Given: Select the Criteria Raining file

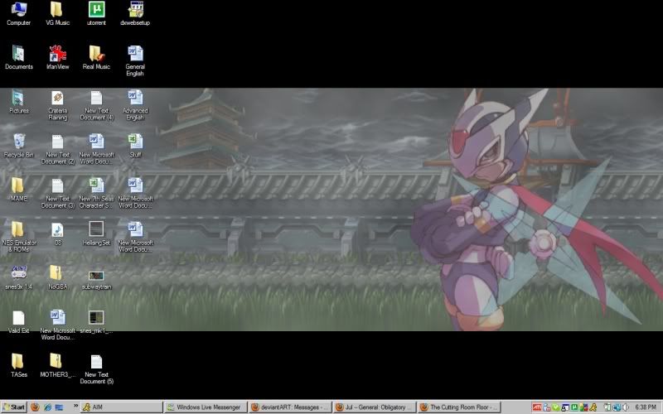Looking at the screenshot, I should [x=57, y=98].
